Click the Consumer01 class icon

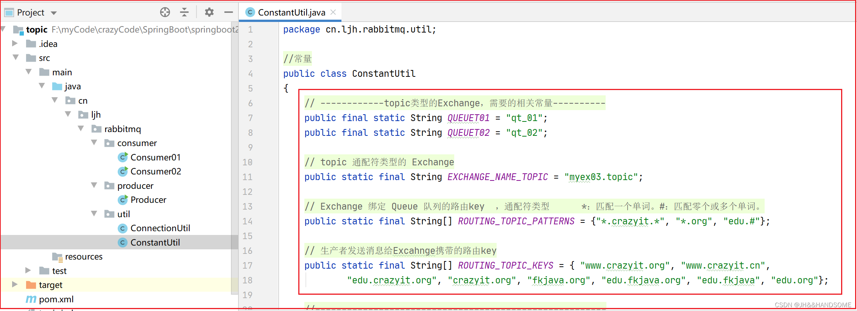point(123,157)
